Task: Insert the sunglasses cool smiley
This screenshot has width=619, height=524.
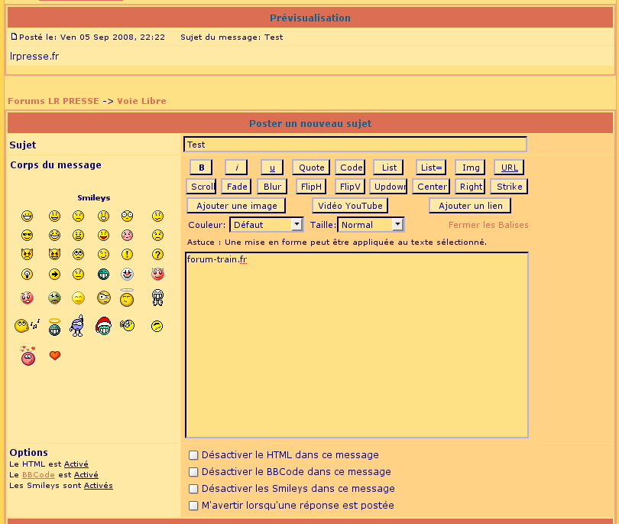Action: (28, 235)
